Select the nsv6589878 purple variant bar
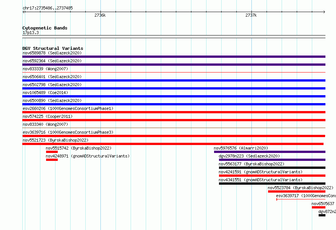The height and width of the screenshot is (230, 336). click(x=174, y=57)
